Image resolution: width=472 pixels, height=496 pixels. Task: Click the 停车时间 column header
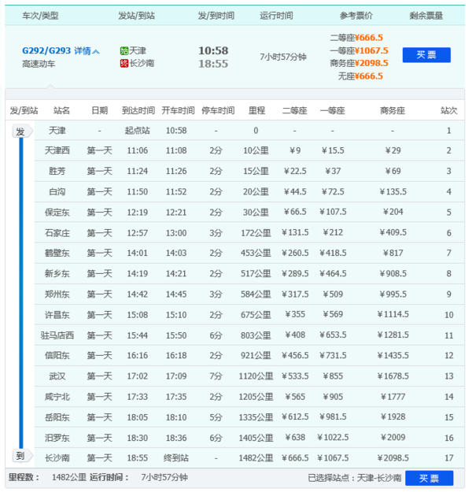(x=218, y=110)
